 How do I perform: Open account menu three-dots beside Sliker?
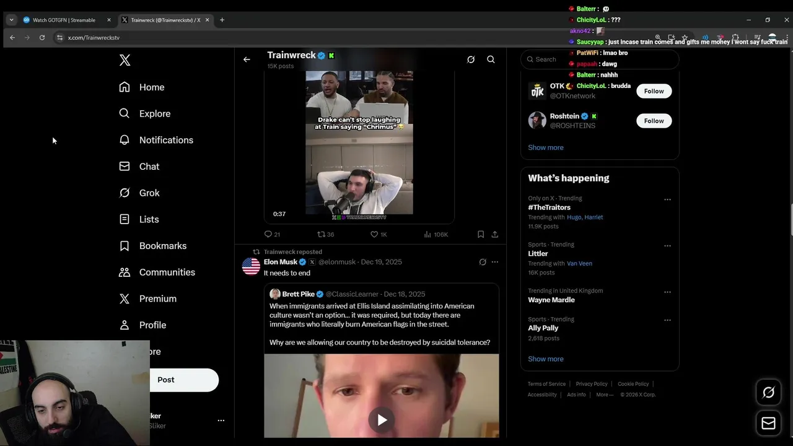(x=221, y=420)
